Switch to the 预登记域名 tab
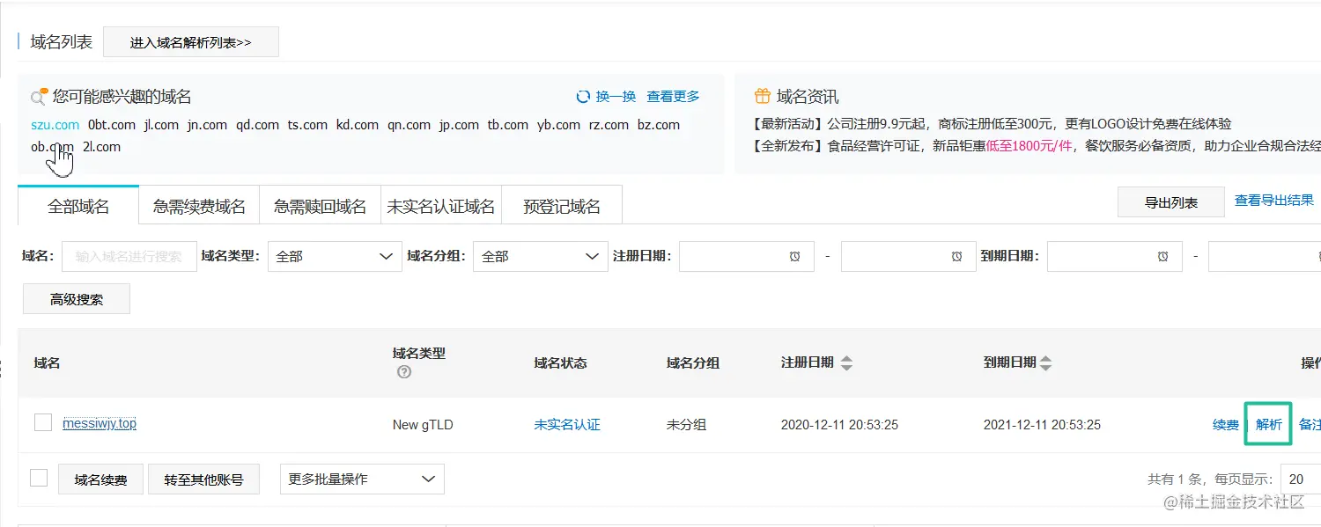Screen dimensions: 1321x527 pos(562,207)
